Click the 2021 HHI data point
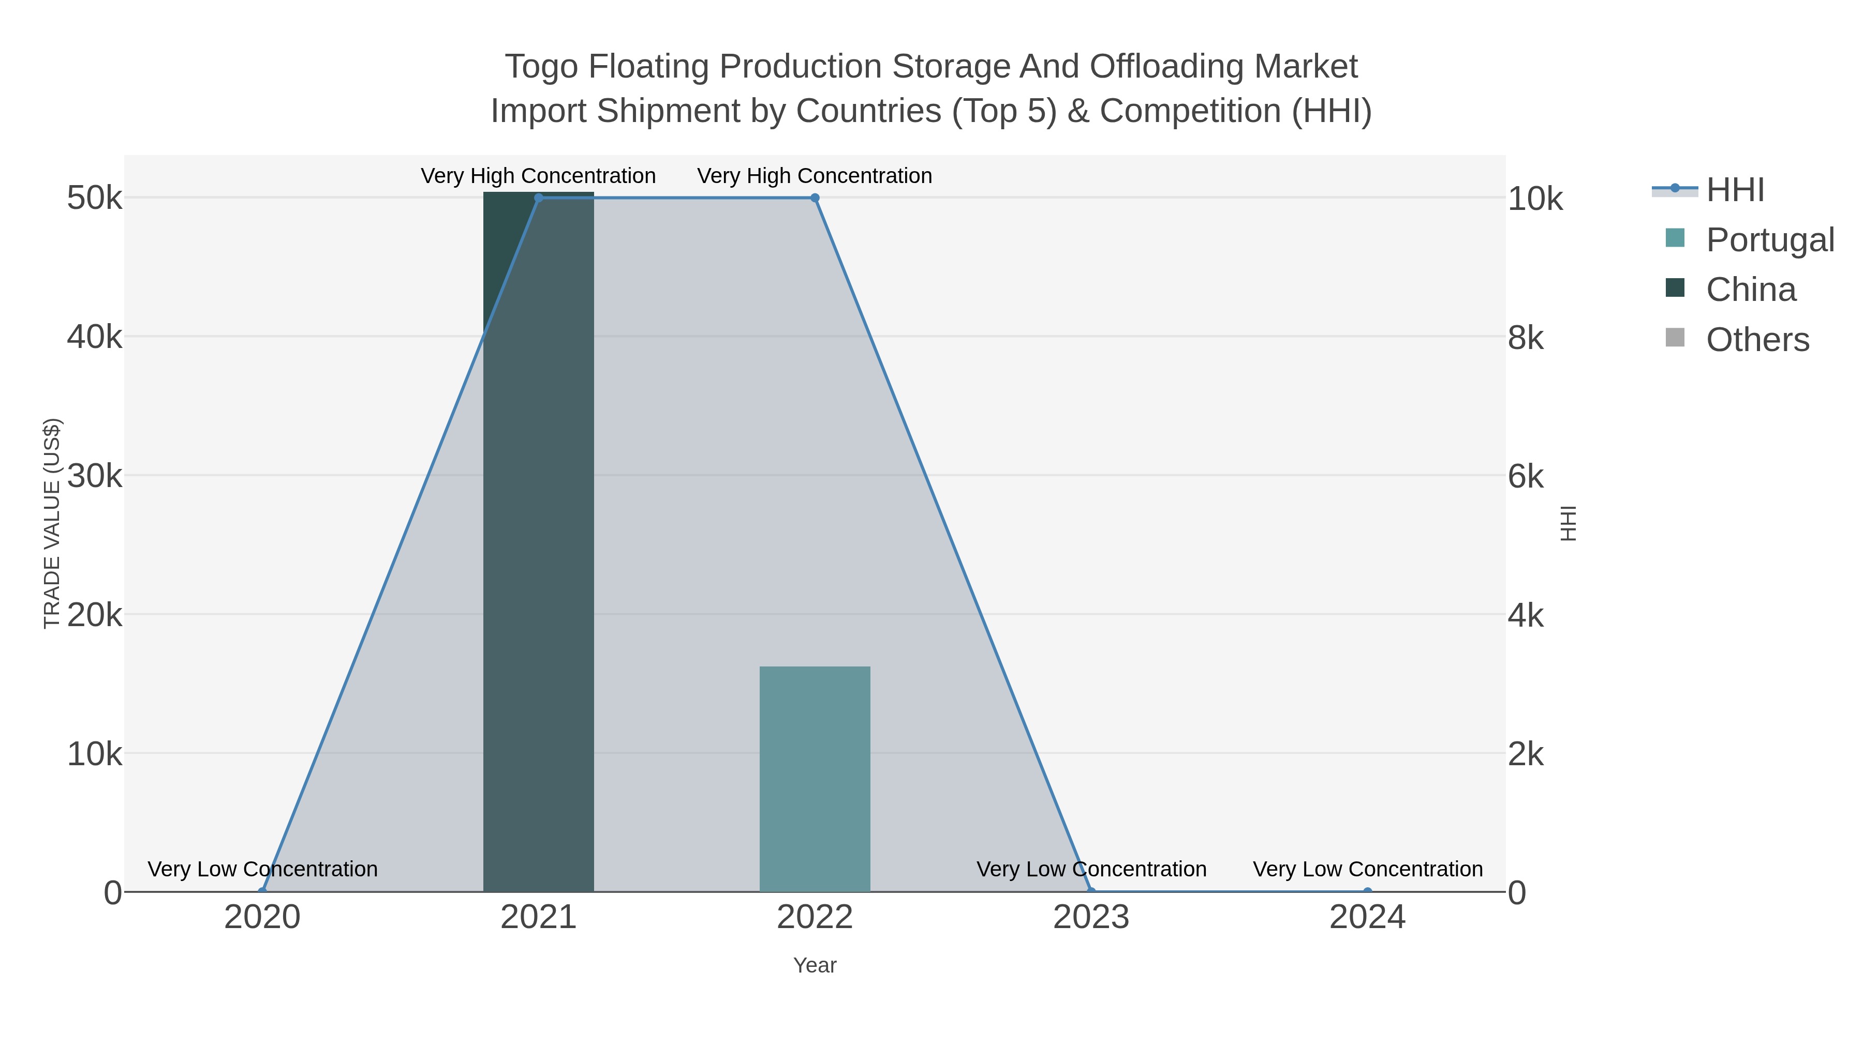 point(539,198)
